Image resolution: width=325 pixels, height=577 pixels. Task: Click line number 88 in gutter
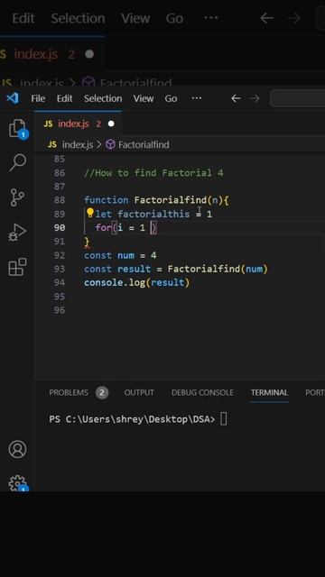(x=60, y=200)
